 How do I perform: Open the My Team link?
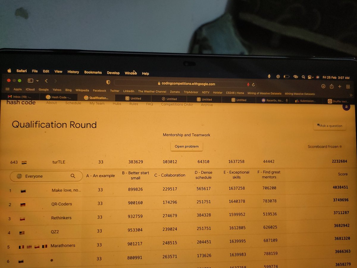click(97, 103)
